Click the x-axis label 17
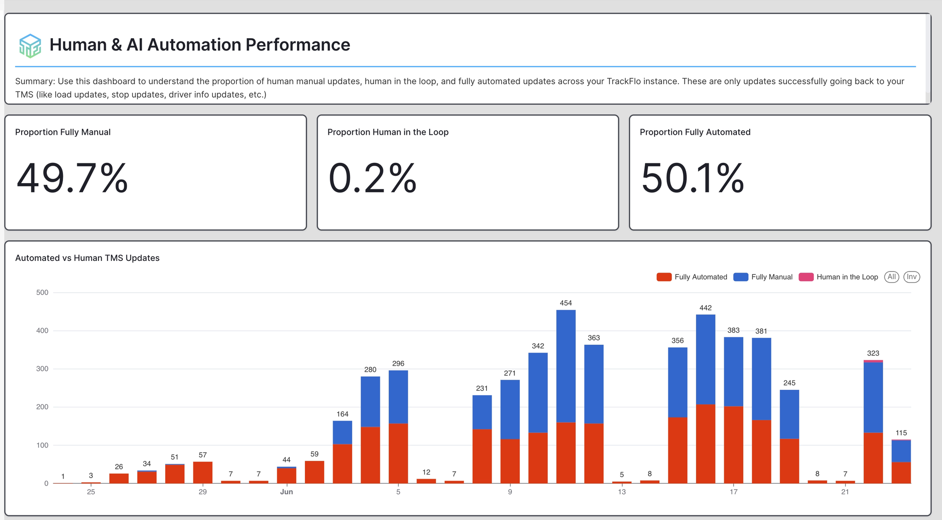Viewport: 942px width, 520px height. click(x=733, y=492)
